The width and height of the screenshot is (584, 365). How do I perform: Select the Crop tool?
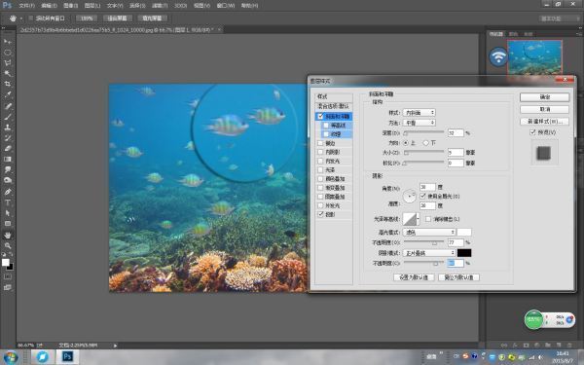pyautogui.click(x=8, y=84)
